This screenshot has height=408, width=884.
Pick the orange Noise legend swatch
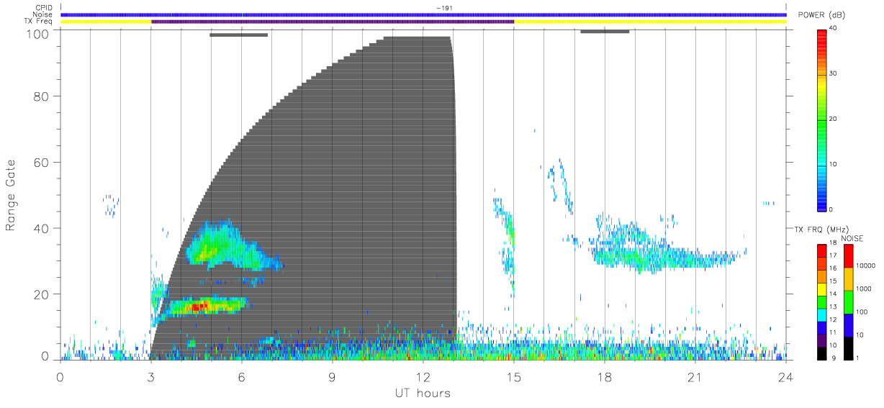(x=849, y=279)
